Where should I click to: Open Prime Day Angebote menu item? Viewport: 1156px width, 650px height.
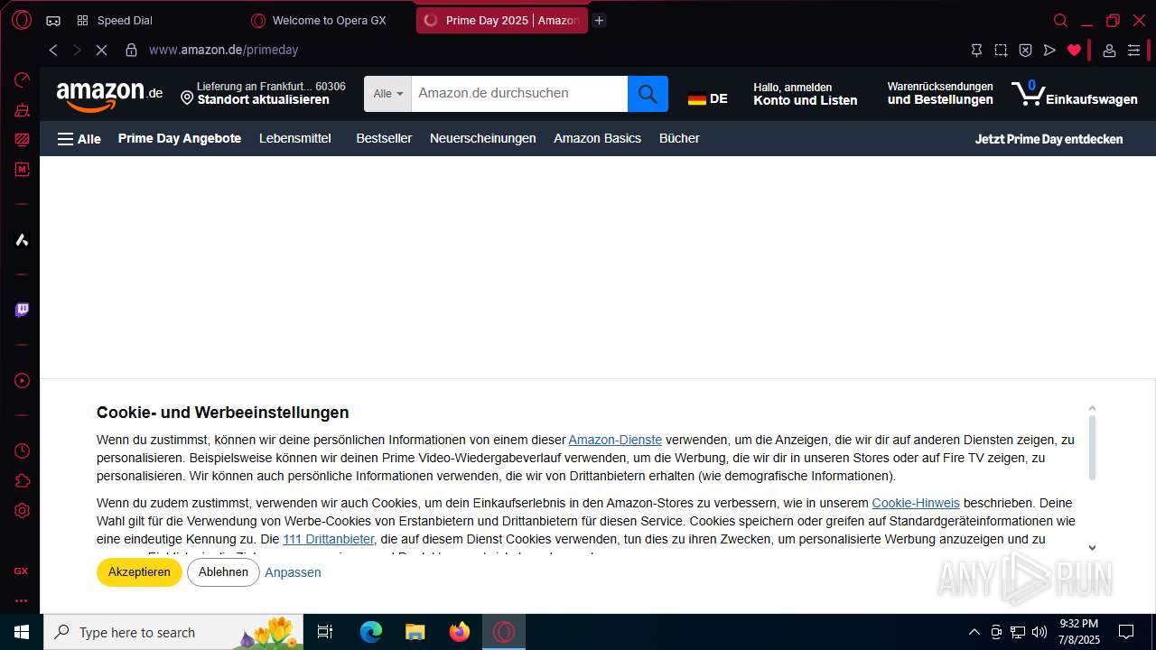click(180, 138)
